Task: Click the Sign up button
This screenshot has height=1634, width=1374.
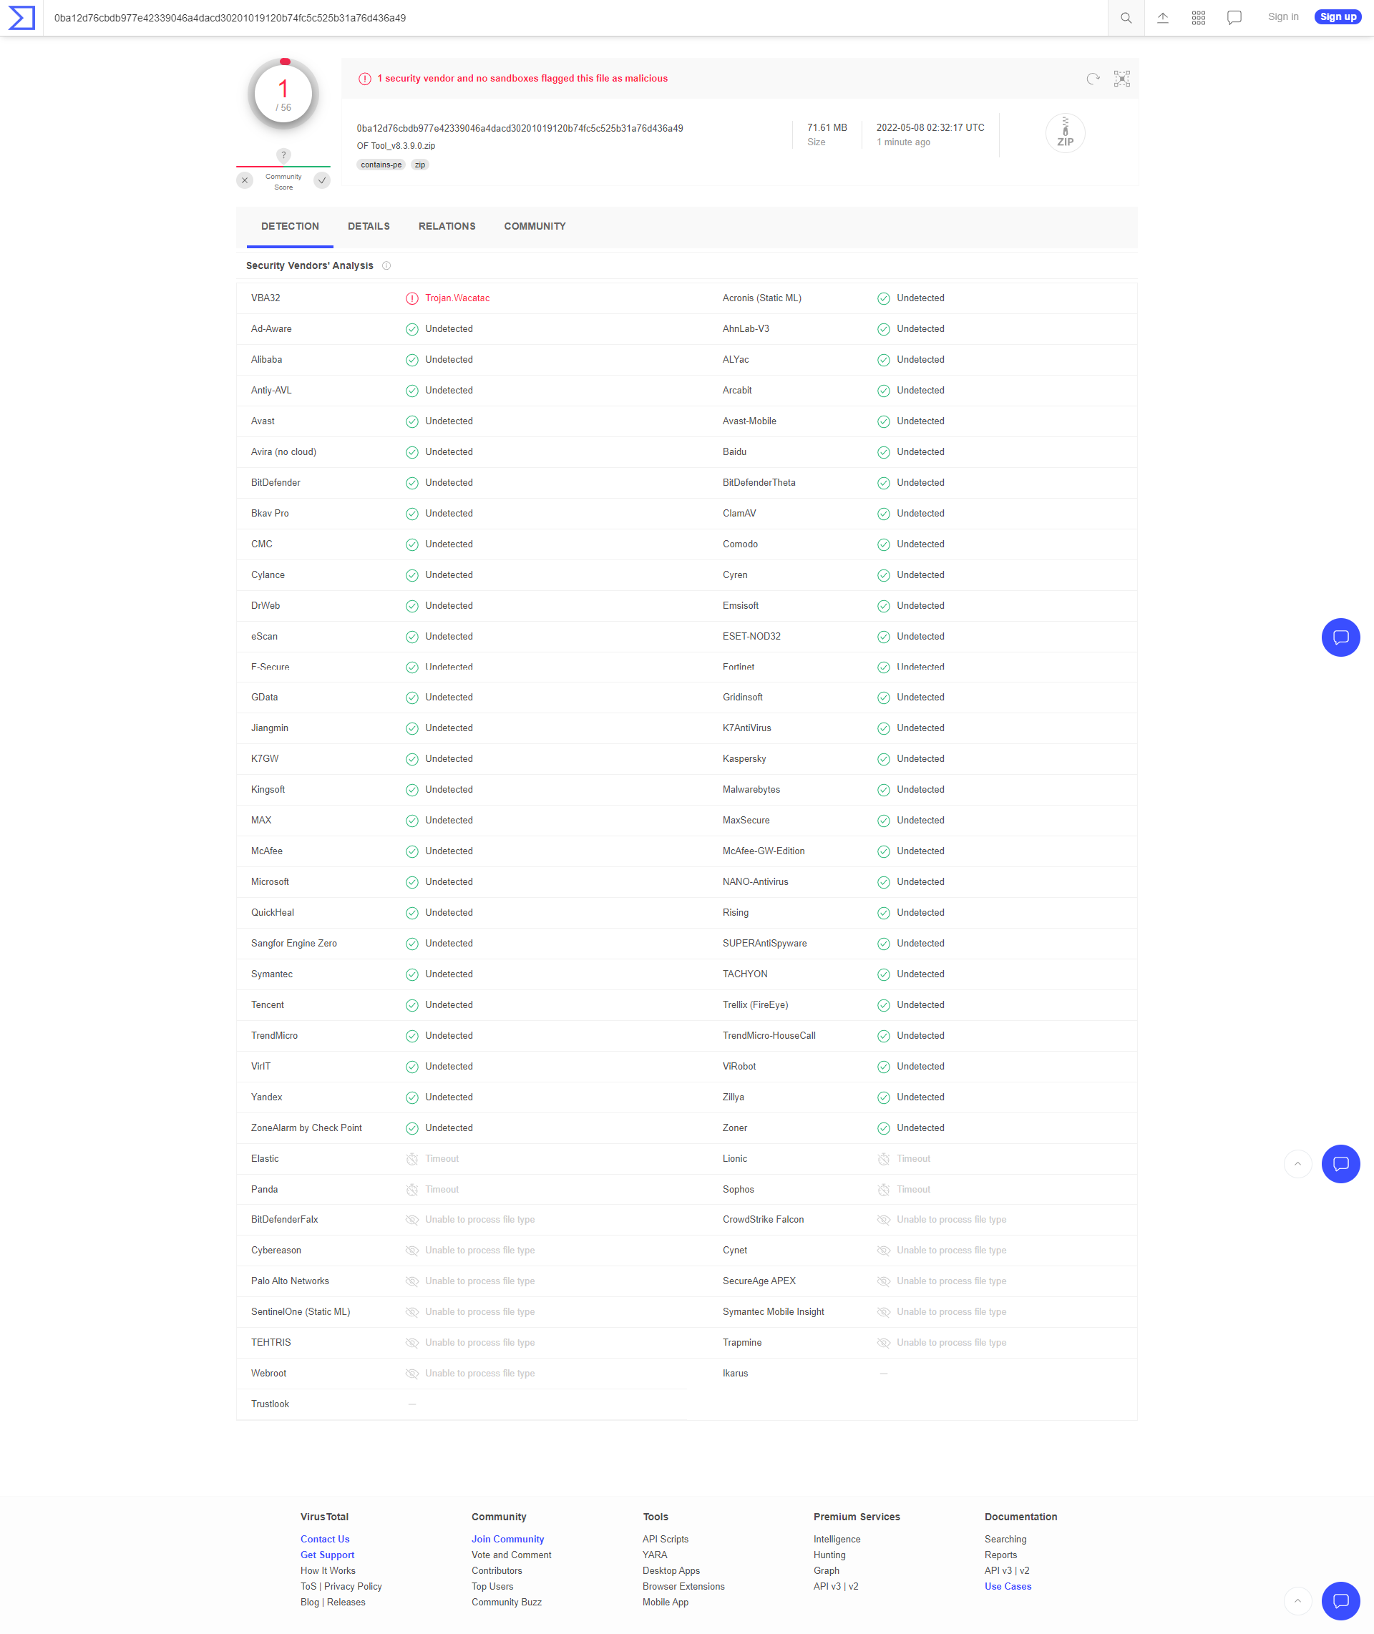Action: click(x=1338, y=17)
